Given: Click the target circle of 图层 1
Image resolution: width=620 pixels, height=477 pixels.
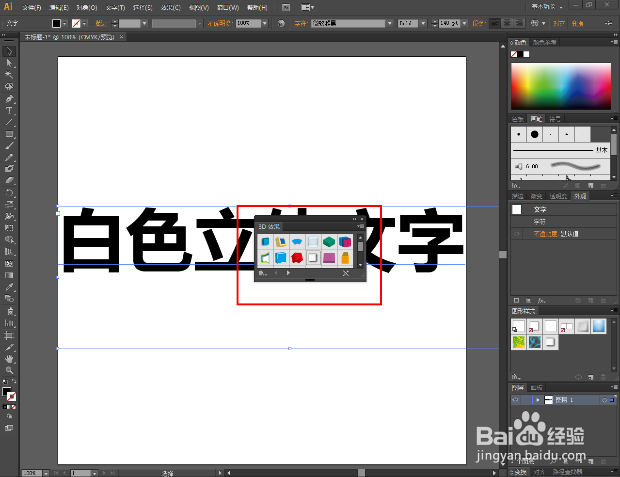Looking at the screenshot, I should [x=604, y=400].
